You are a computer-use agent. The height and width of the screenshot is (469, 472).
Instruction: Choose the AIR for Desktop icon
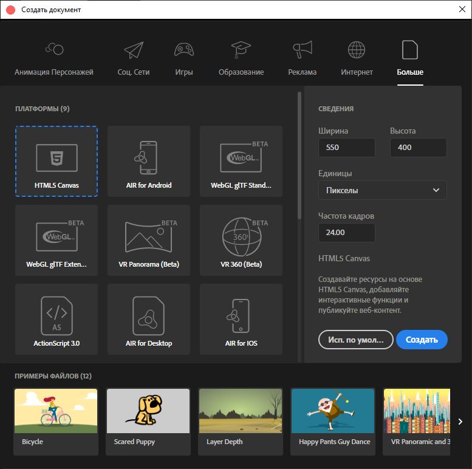(148, 316)
